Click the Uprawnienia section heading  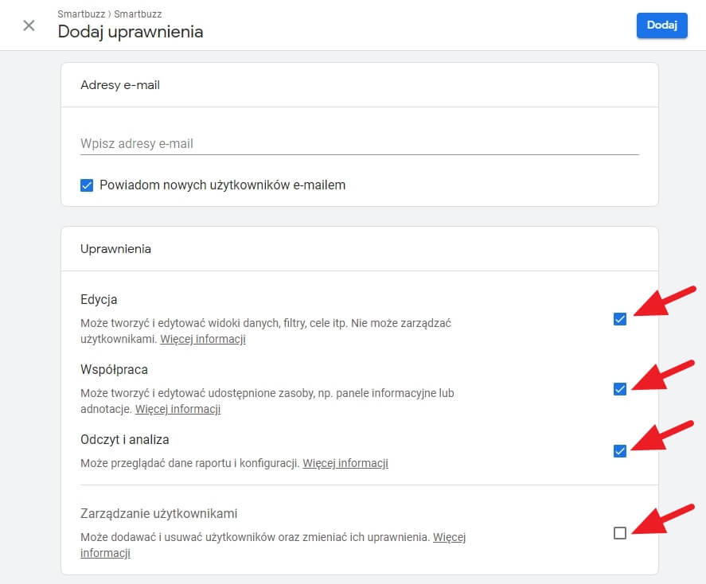pyautogui.click(x=115, y=249)
